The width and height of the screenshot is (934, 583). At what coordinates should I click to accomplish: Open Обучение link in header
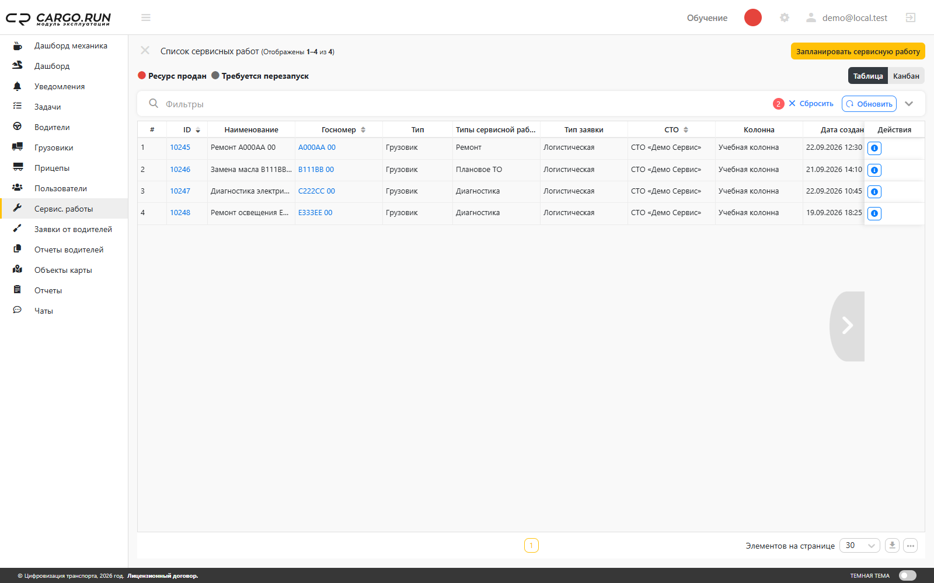coord(707,18)
